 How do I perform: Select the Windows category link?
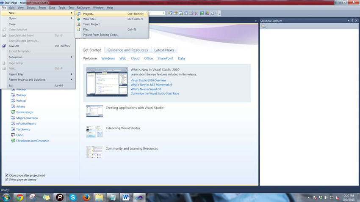(x=108, y=58)
